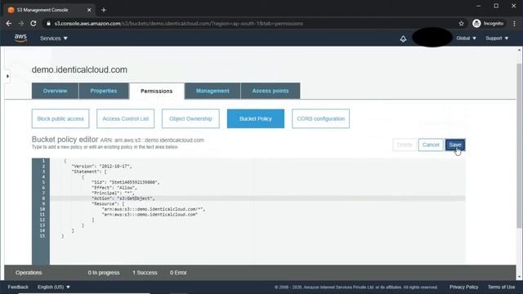The image size is (523, 294).
Task: Click the "Action": "s3:GetObject" line in editor
Action: (x=123, y=198)
